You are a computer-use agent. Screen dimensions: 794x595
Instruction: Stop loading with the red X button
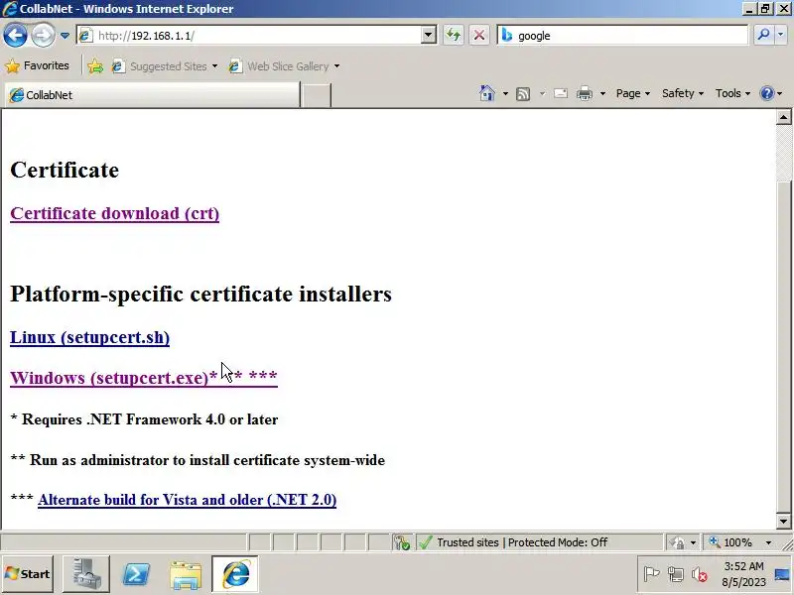(479, 36)
